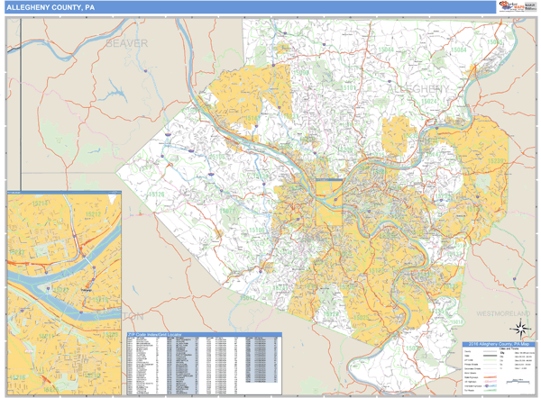
Task: Click ZIP code label 15219 in the inset map
Action: pos(100,300)
